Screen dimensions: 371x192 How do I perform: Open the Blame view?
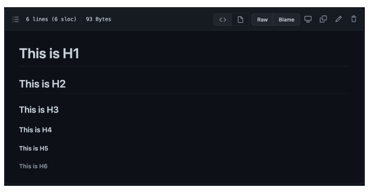(286, 20)
